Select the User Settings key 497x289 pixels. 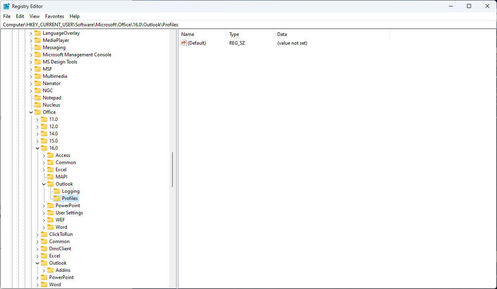tap(69, 213)
